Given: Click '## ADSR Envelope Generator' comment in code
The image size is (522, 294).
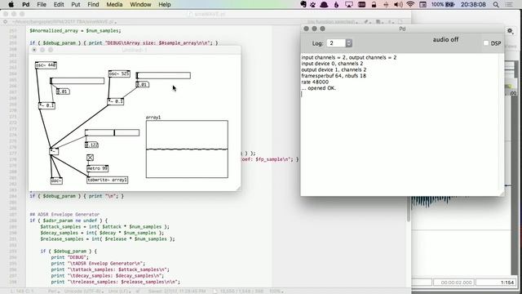Looking at the screenshot, I should tap(64, 214).
